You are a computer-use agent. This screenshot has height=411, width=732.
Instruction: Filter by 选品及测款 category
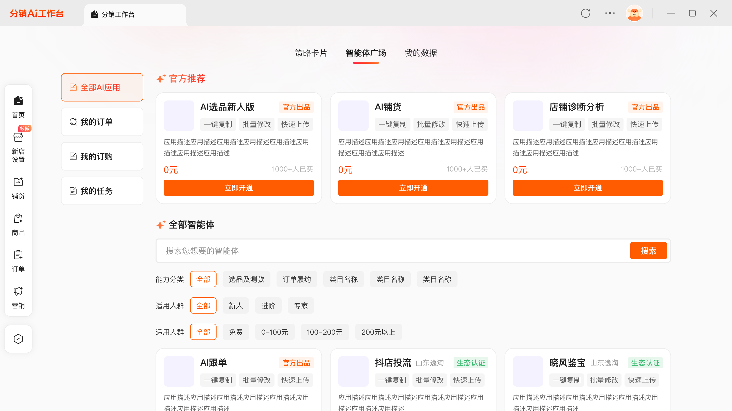[246, 279]
